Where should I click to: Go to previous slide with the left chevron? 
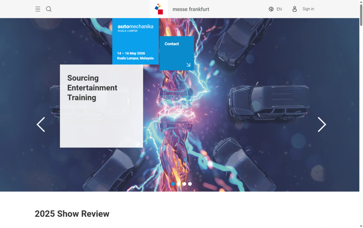[x=40, y=125]
